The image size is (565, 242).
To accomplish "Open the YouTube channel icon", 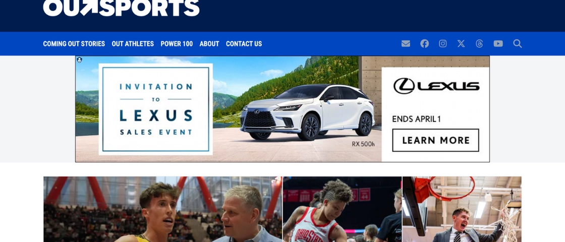I will coord(498,43).
